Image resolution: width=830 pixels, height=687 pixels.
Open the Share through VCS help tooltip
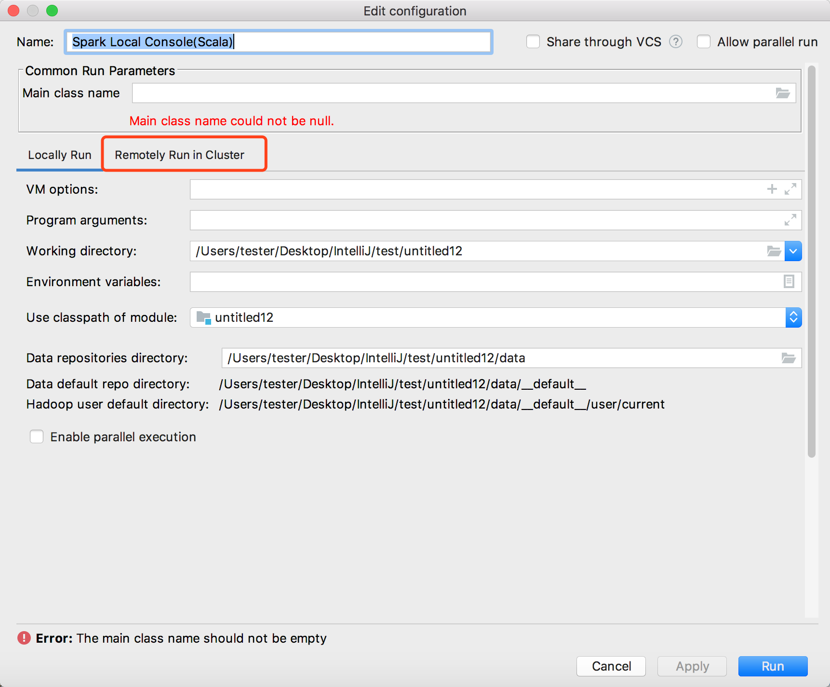pyautogui.click(x=676, y=42)
